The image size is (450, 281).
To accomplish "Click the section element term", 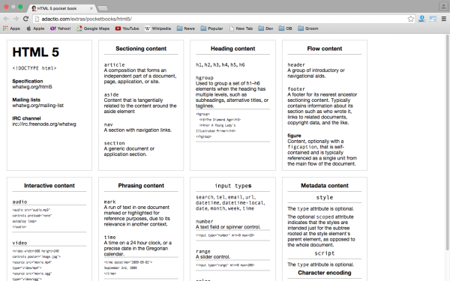I will click(x=114, y=143).
